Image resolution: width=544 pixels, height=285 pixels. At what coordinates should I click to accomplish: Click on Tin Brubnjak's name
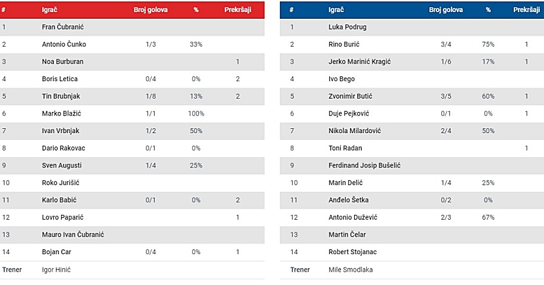61,96
